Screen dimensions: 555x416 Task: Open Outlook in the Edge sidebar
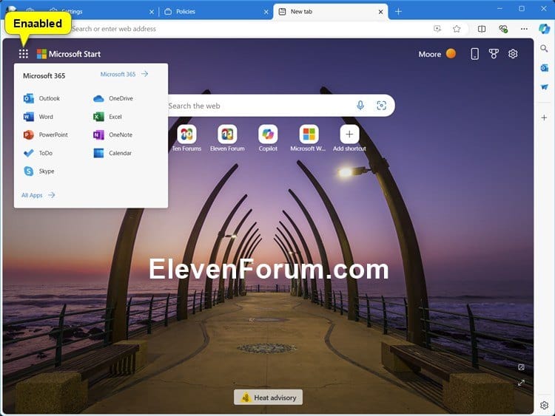pos(545,67)
